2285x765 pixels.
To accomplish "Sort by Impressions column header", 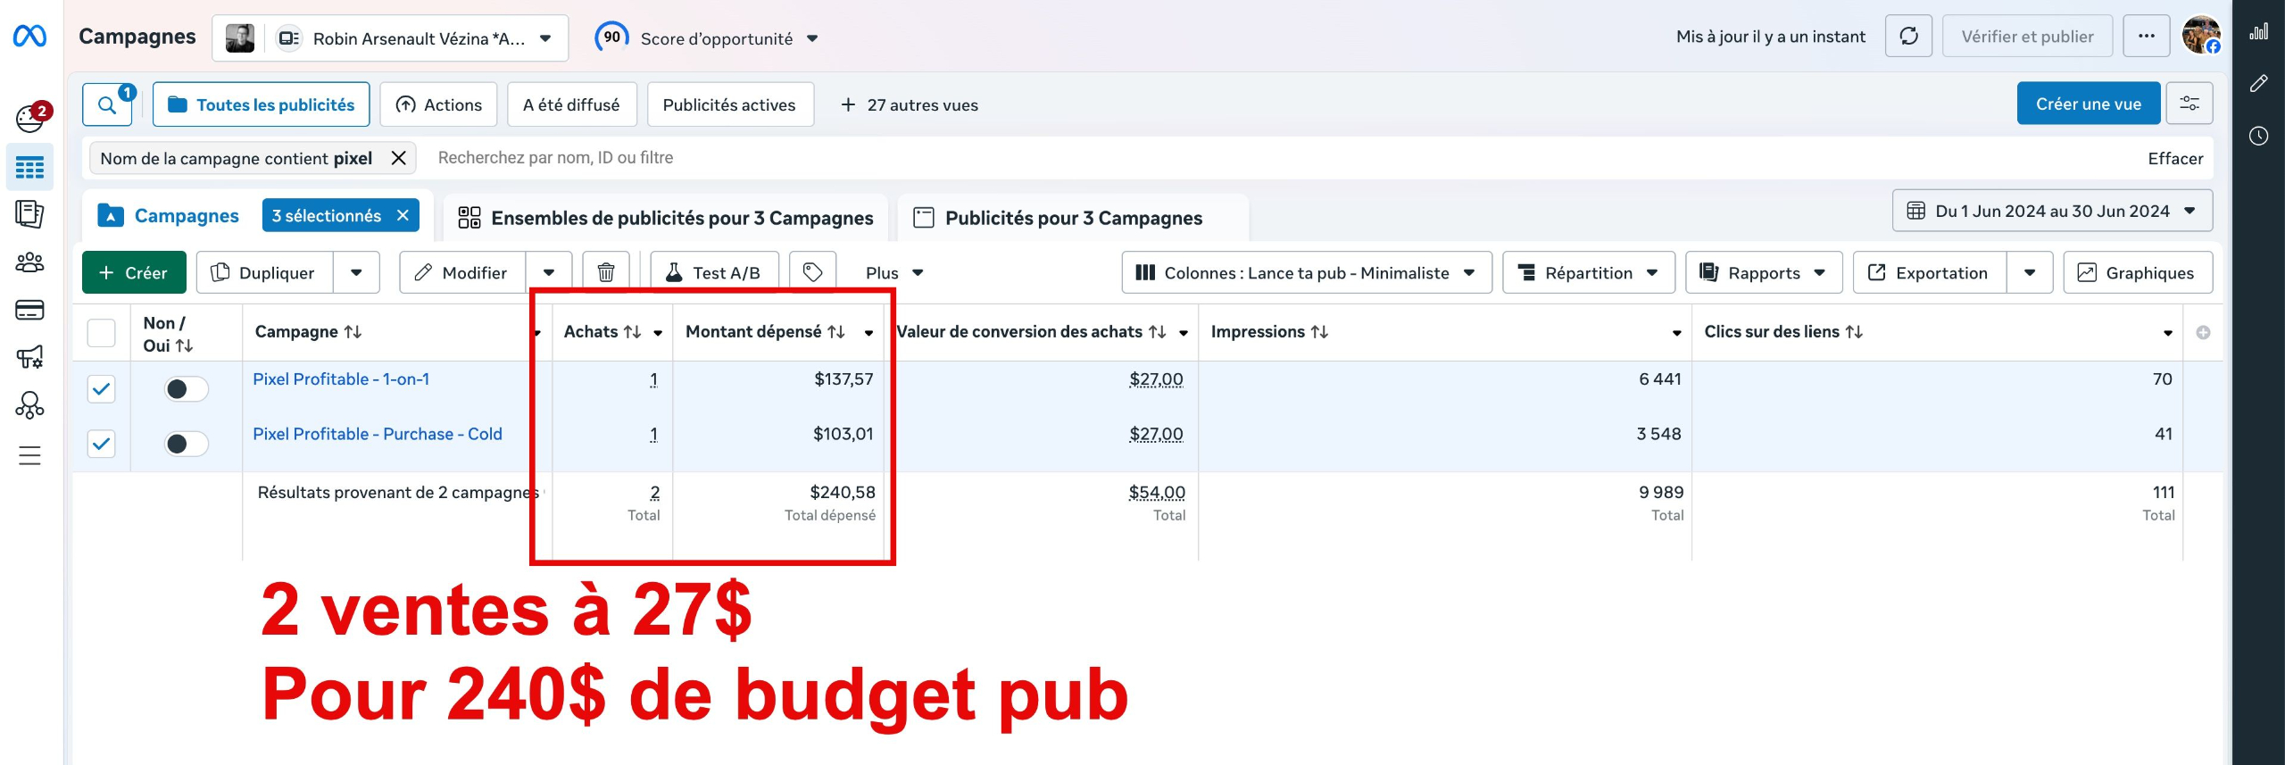I will coord(1269,332).
